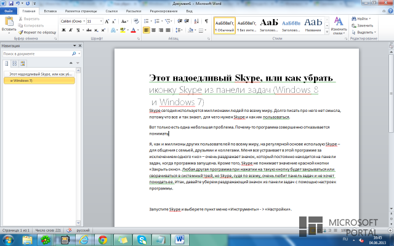This screenshot has height=246, width=394.
Task: Toggle bold Ж formatting
Action: [x=63, y=30]
